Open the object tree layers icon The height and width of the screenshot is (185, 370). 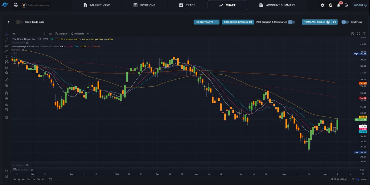[6, 177]
